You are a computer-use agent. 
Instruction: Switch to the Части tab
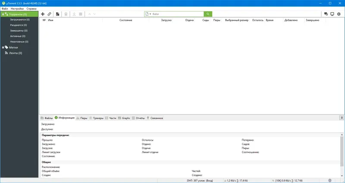point(111,118)
